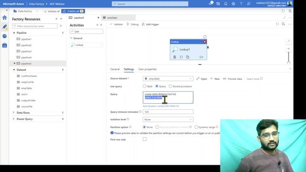
Task: Open Source dataset empTable dropdown
Action: 168,78
